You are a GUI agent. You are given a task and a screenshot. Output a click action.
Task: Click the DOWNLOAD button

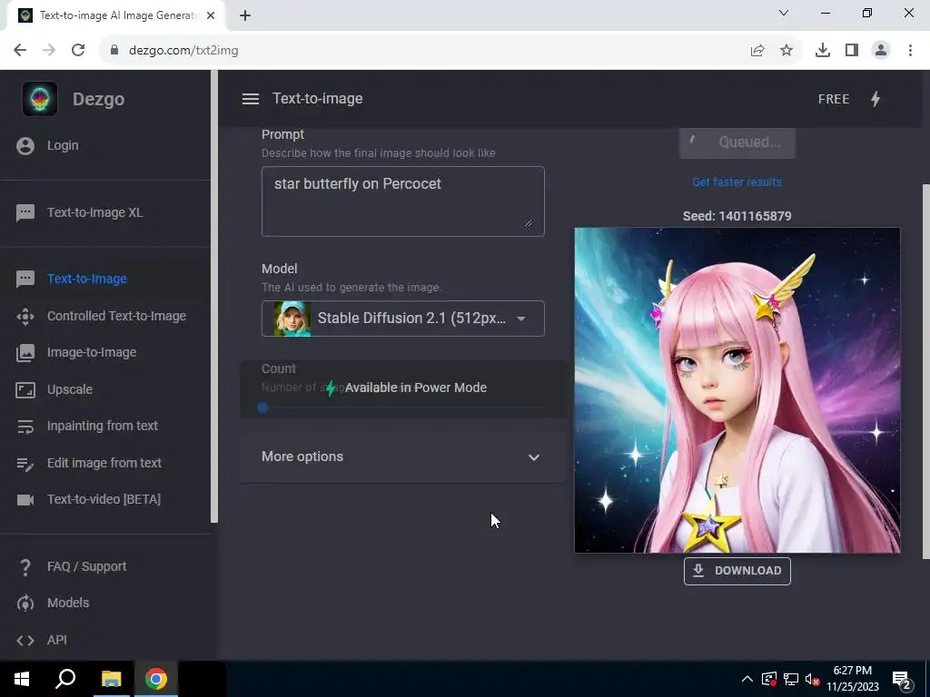pos(737,572)
